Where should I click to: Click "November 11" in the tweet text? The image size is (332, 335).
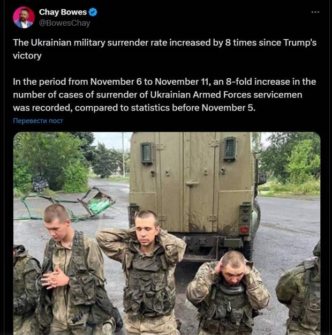point(182,81)
